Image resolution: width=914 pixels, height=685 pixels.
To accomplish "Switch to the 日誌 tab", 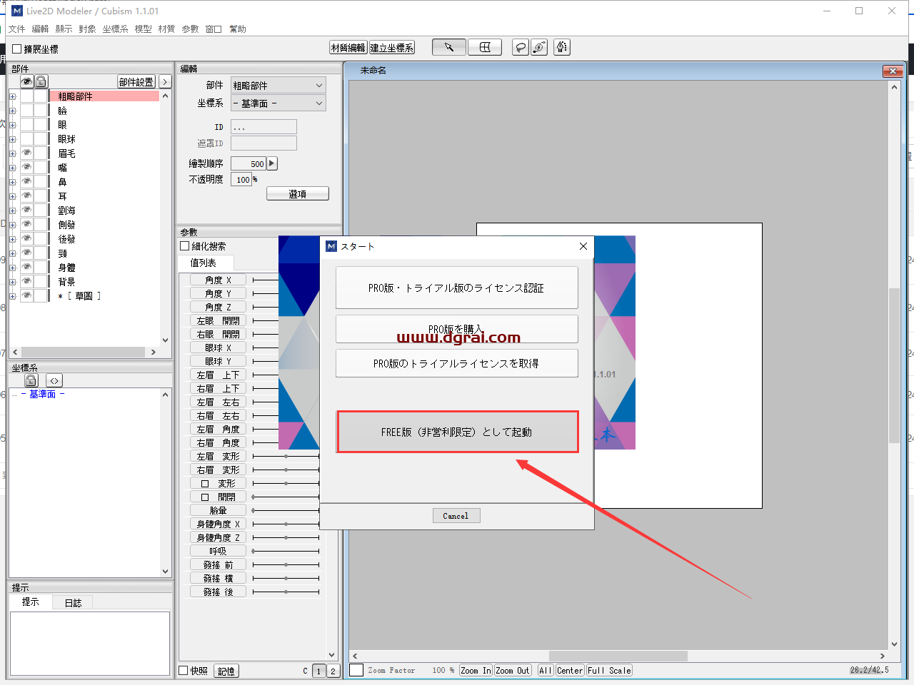I will [73, 603].
